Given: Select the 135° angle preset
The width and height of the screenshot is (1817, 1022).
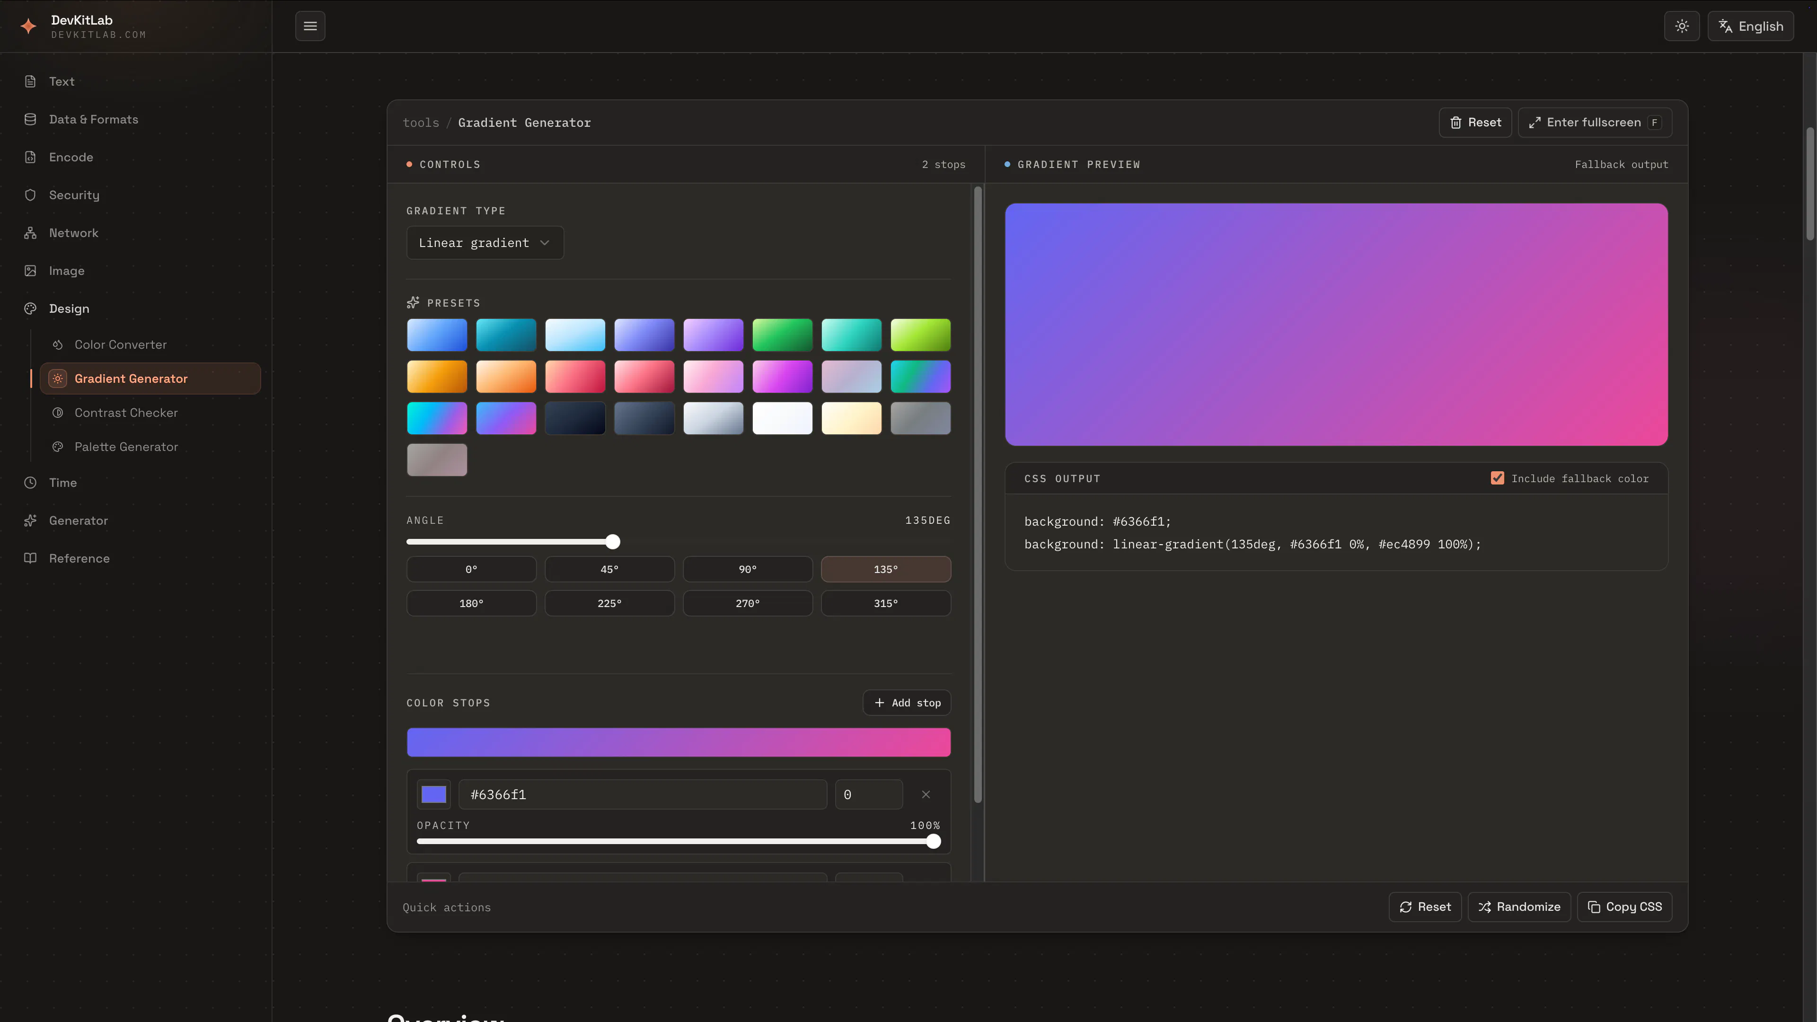Looking at the screenshot, I should tap(886, 569).
